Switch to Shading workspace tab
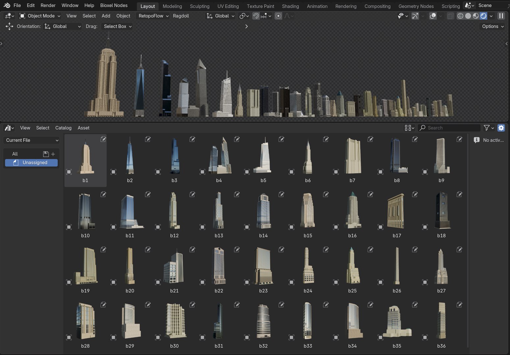This screenshot has height=355, width=510. pos(290,6)
